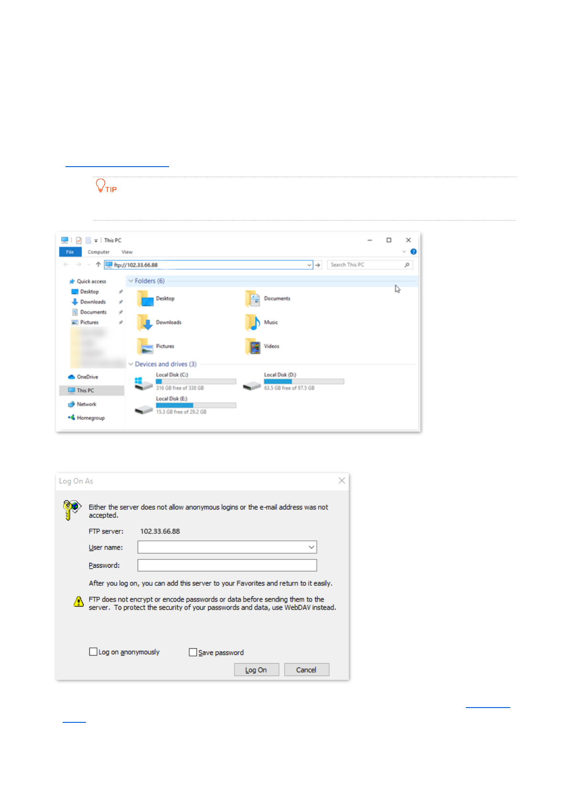Viewport: 569px width, 804px height.
Task: Click the Local Disk (D:) usage bar
Action: (x=304, y=381)
